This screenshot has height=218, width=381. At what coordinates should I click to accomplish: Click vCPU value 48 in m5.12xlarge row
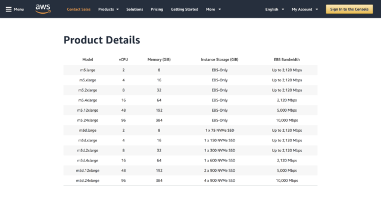coord(123,110)
